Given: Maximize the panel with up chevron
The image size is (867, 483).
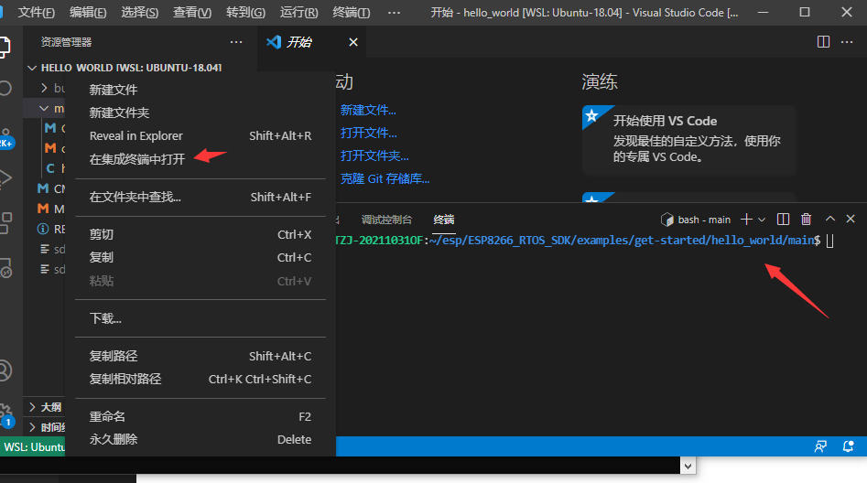Looking at the screenshot, I should tap(830, 219).
